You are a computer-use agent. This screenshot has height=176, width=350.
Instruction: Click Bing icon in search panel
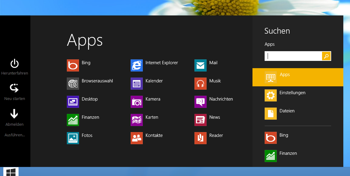click(270, 138)
